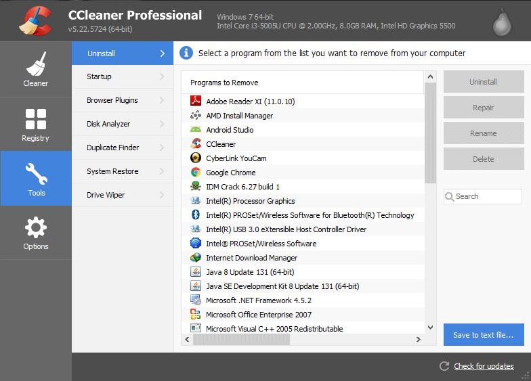Screen dimensions: 531x381
Task: Select the Uninstall tools menu item
Action: [123, 53]
